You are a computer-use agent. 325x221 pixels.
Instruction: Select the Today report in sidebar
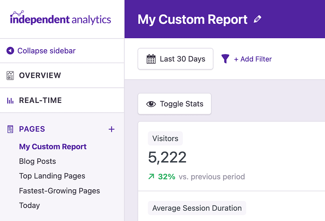(29, 206)
